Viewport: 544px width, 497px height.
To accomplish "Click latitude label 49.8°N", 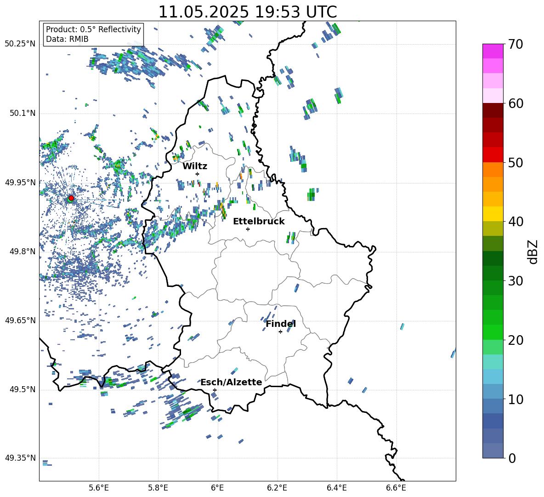I will (23, 251).
